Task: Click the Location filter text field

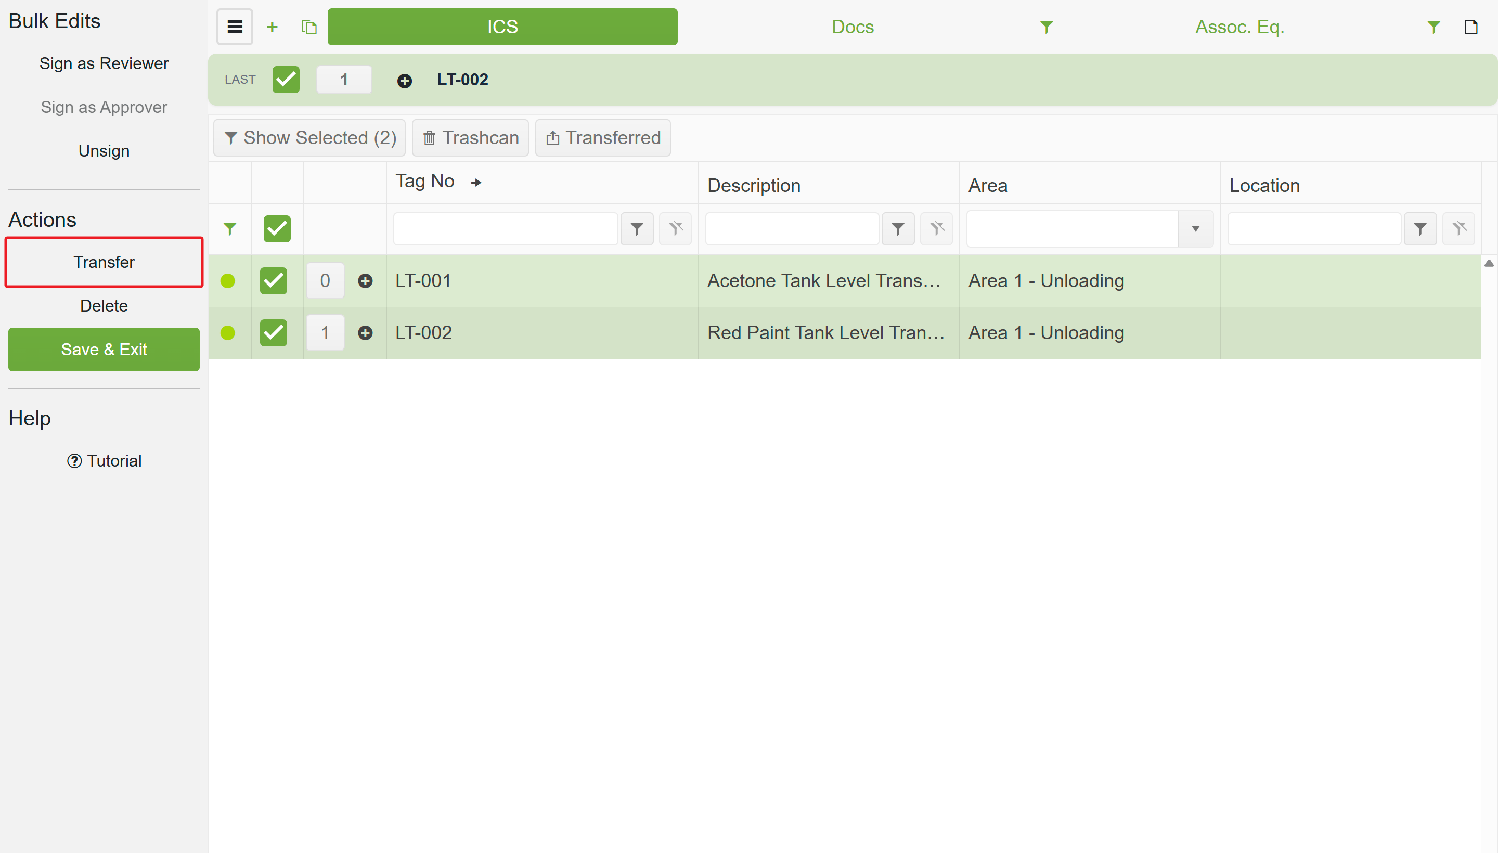Action: [x=1313, y=228]
